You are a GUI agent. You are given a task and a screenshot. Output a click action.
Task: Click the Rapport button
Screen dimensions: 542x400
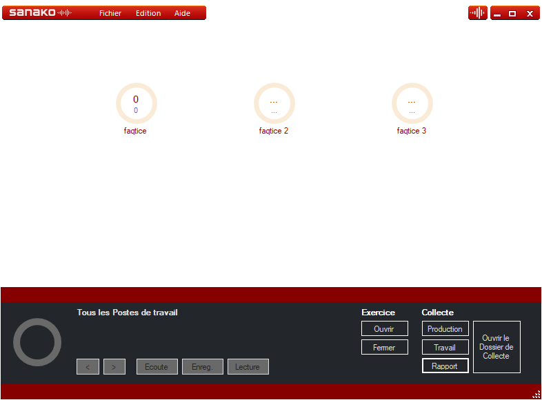coord(445,366)
